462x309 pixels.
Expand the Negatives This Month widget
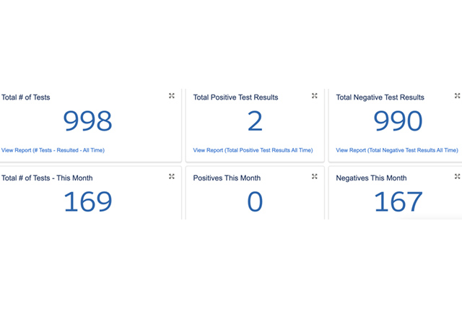click(458, 176)
